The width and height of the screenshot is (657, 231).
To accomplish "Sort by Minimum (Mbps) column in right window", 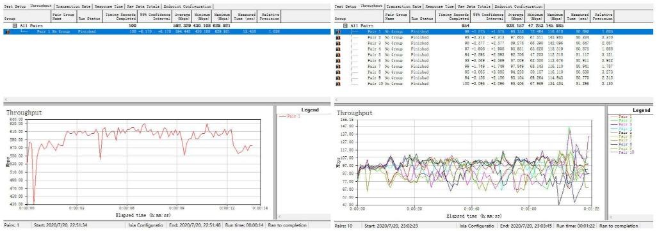I will (535, 17).
